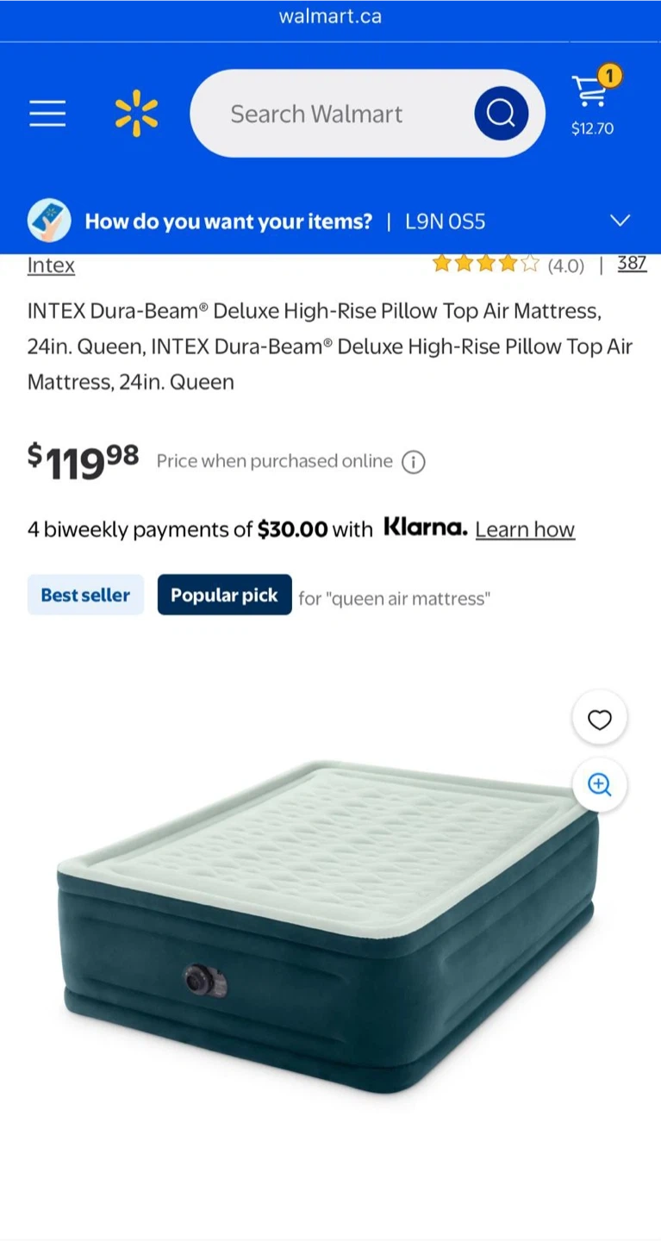Click the INTEX Dura-Beam product title

click(x=329, y=346)
